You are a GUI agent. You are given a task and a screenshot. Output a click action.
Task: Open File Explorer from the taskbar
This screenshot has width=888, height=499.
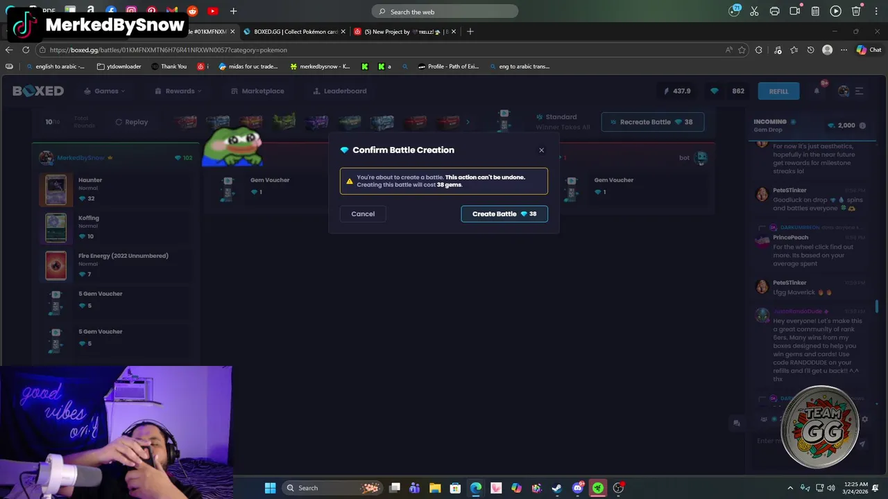[435, 488]
